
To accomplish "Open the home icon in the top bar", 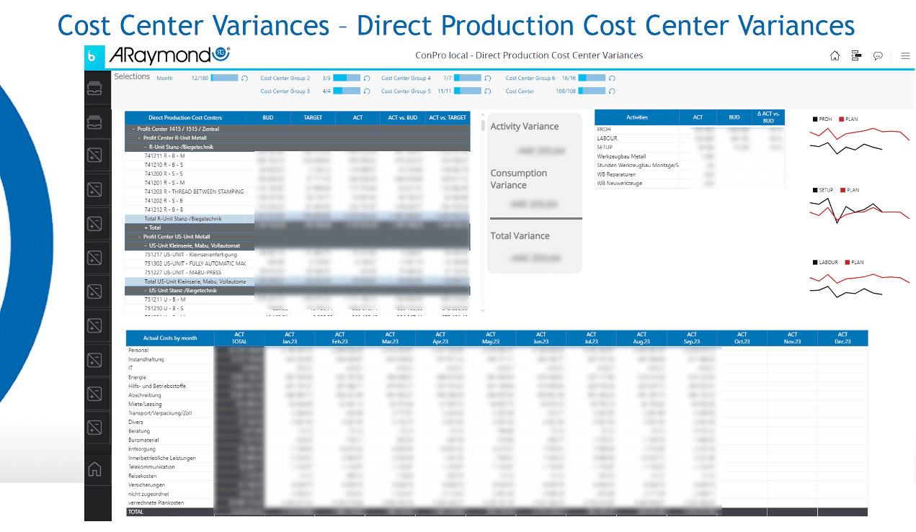I will [x=835, y=55].
